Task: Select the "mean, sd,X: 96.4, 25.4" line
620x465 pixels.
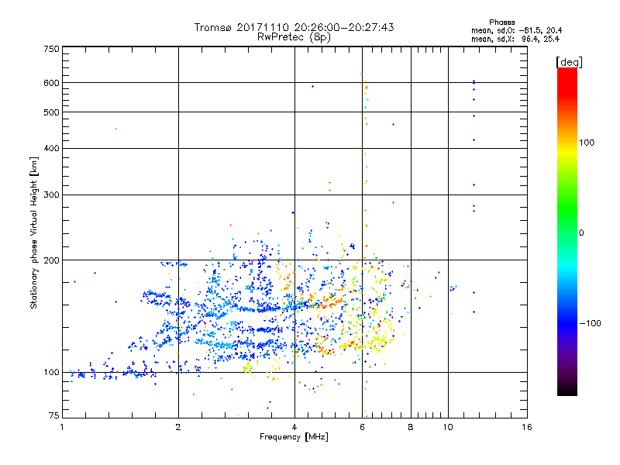Action: click(515, 39)
